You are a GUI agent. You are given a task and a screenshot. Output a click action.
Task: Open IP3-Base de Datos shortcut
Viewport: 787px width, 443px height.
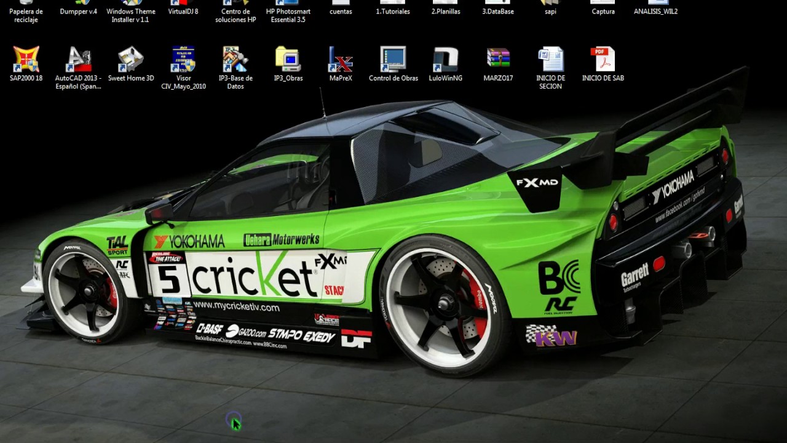point(235,68)
